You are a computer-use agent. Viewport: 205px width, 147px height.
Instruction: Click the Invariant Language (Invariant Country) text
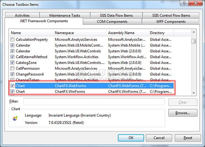click(80, 115)
